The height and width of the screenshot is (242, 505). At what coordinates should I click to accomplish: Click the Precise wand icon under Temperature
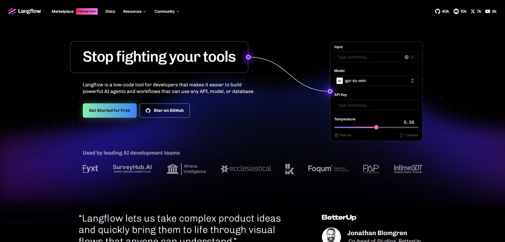336,135
